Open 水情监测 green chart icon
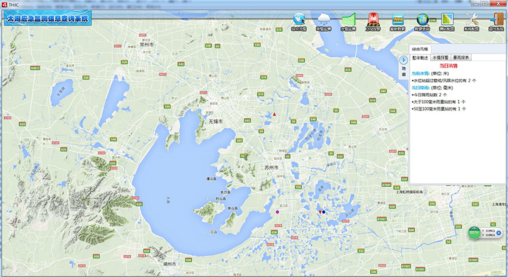The image size is (508, 277). coord(348,20)
